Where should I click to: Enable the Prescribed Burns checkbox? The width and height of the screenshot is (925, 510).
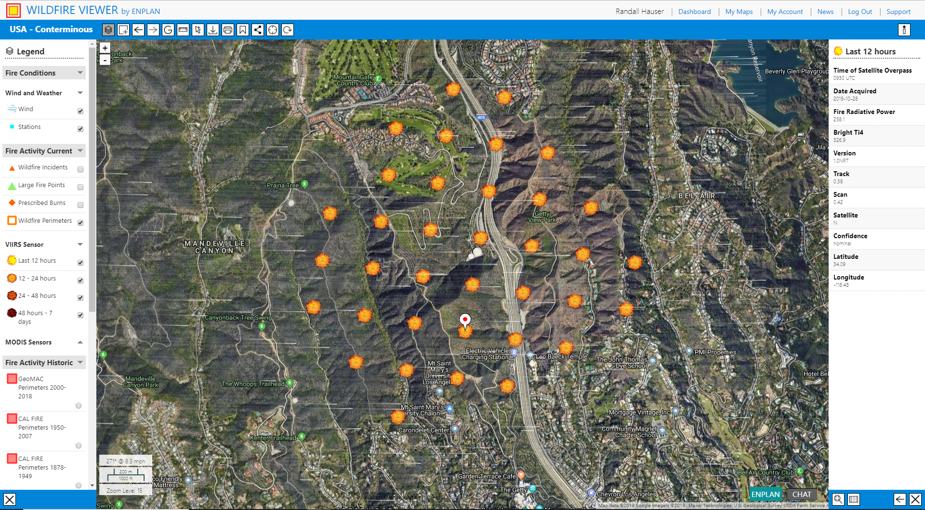click(80, 205)
